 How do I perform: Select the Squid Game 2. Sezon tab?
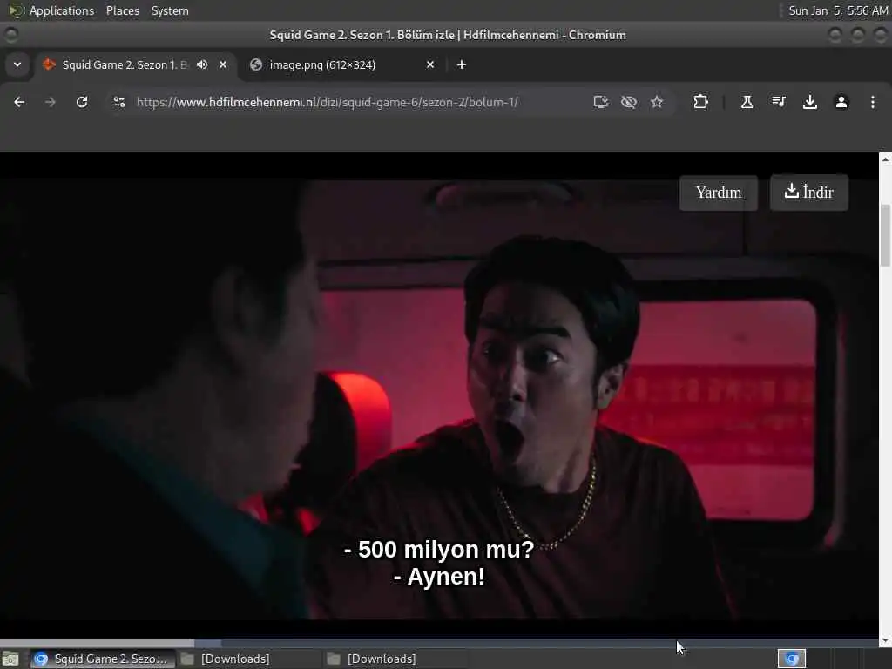(x=124, y=64)
